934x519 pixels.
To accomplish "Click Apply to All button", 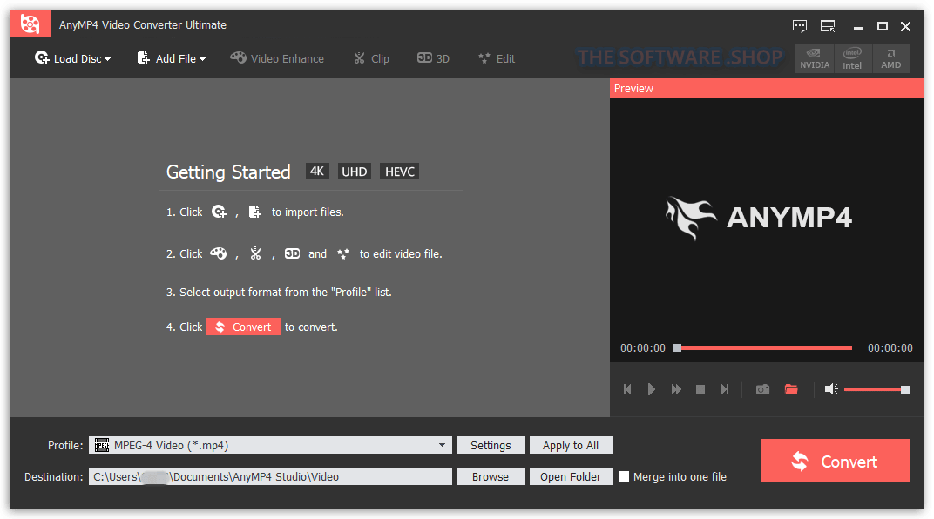I will [x=571, y=445].
